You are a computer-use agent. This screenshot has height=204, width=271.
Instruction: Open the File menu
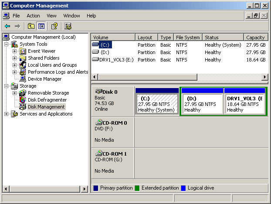pyautogui.click(x=16, y=16)
